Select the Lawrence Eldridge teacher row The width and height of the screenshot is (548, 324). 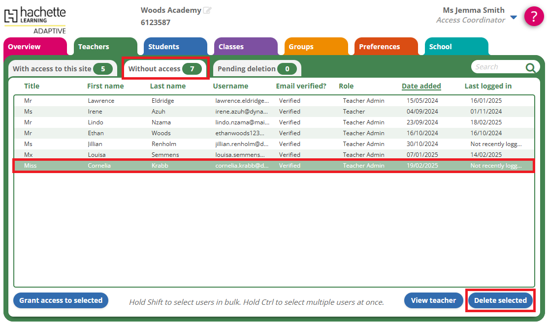pyautogui.click(x=273, y=101)
